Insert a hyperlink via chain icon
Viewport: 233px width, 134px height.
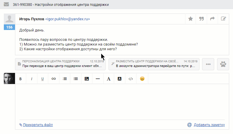(x=54, y=79)
